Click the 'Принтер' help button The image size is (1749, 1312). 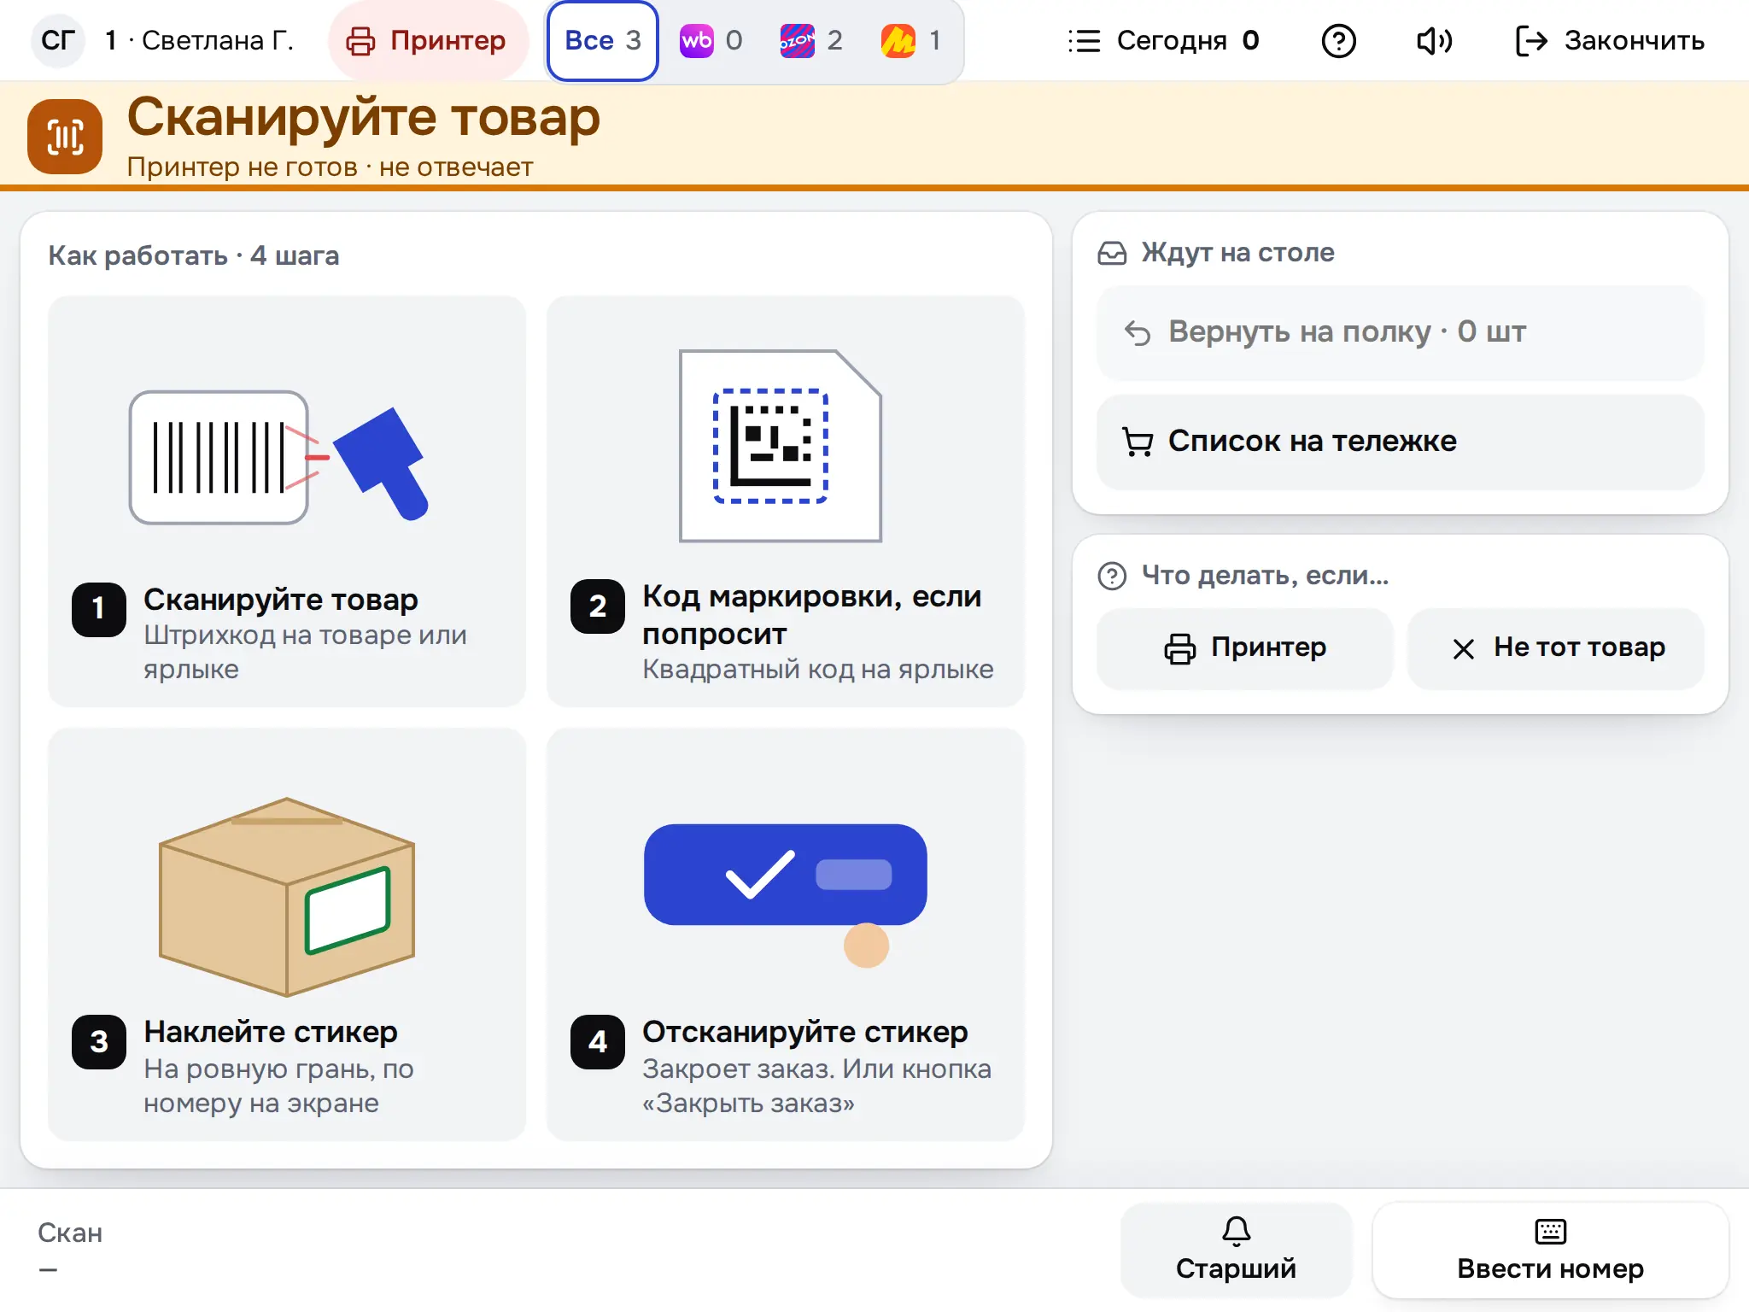(x=1244, y=648)
